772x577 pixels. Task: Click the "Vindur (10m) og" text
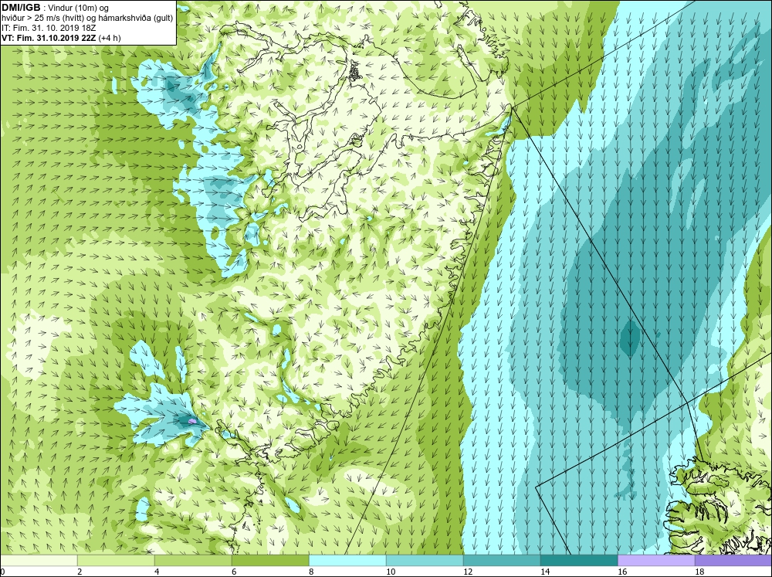click(x=80, y=8)
